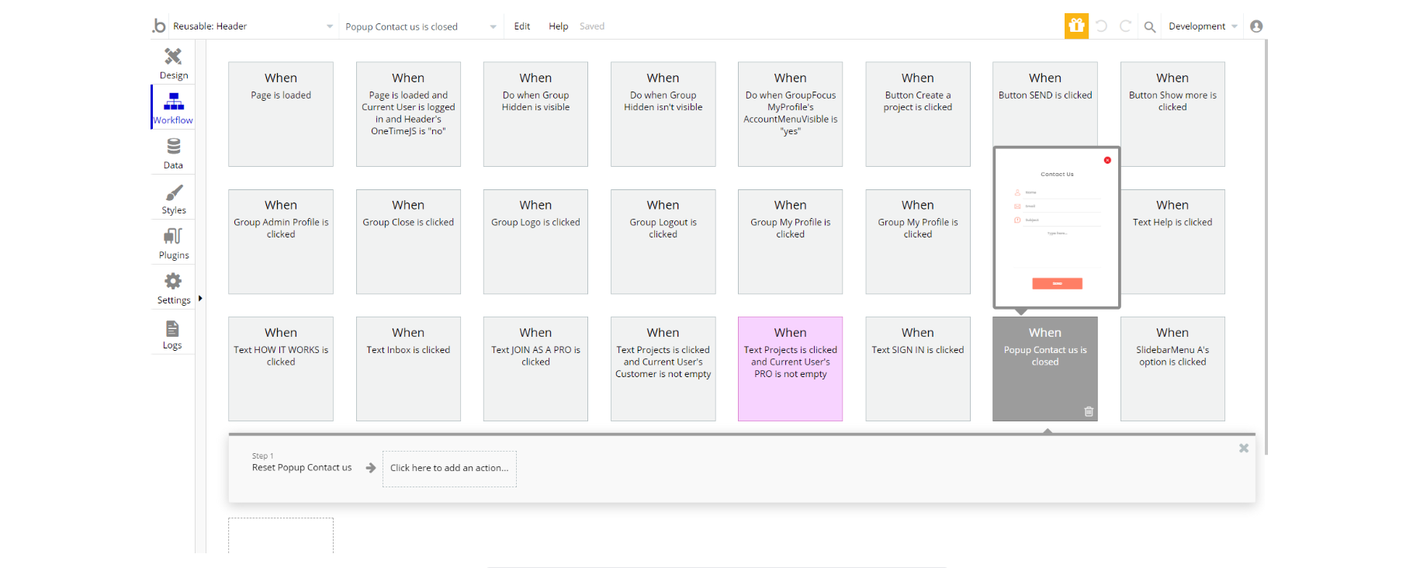Click the red close icon in popup preview
This screenshot has width=1420, height=568.
(1107, 160)
